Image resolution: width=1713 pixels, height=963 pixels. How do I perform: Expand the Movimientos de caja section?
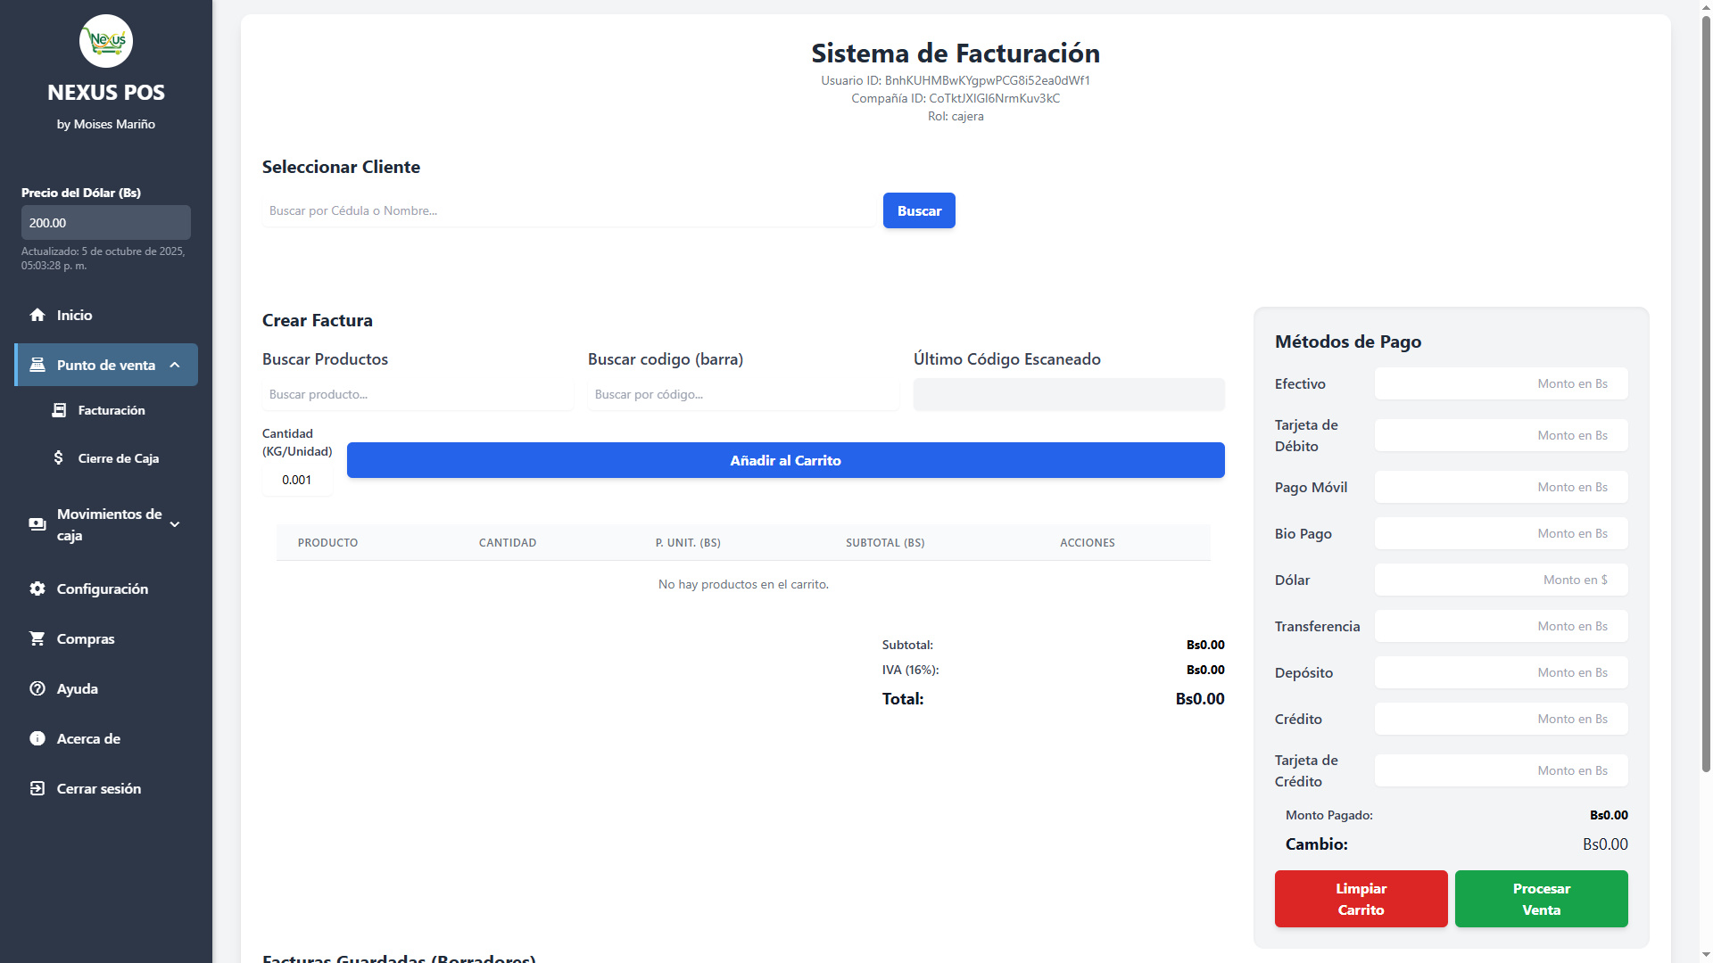(175, 524)
